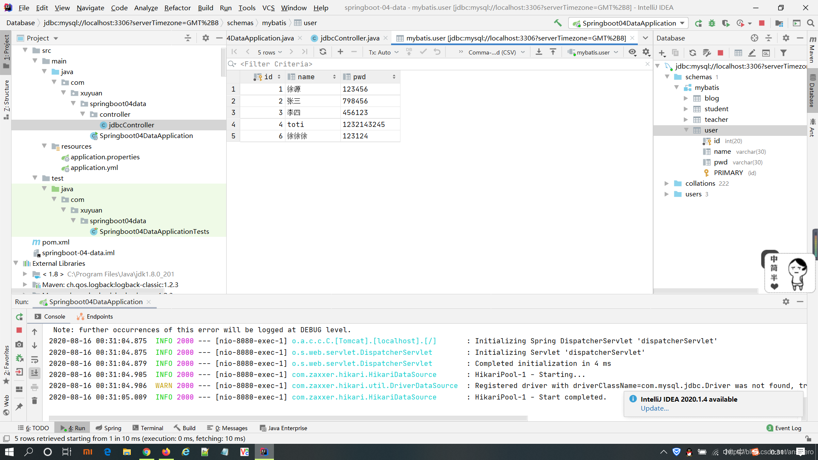Open the Springboot04DataApplication run configuration dropdown
The width and height of the screenshot is (818, 460).
(x=628, y=23)
